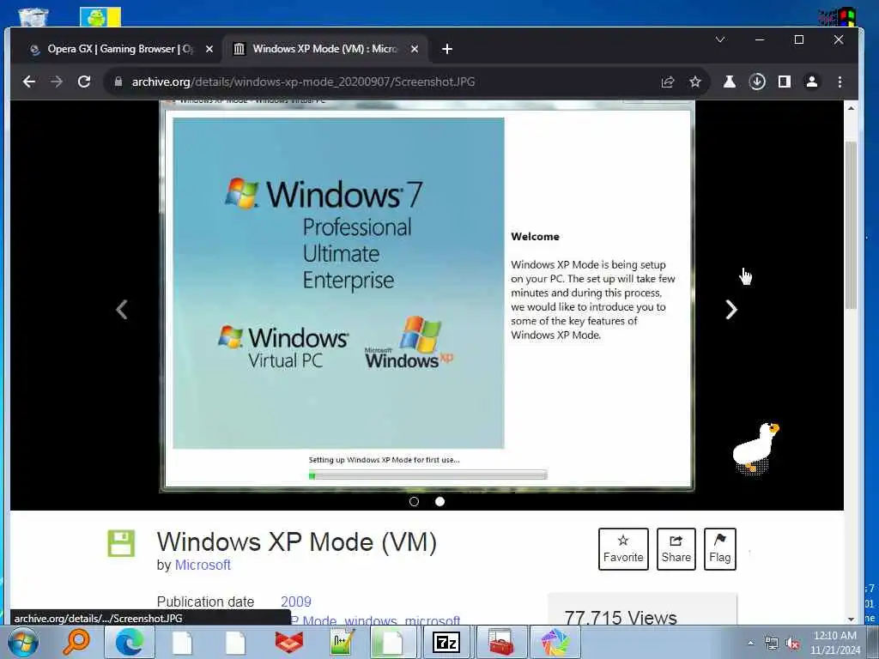Click the Windows XP Mode screenshot image
Image resolution: width=879 pixels, height=659 pixels.
427,296
